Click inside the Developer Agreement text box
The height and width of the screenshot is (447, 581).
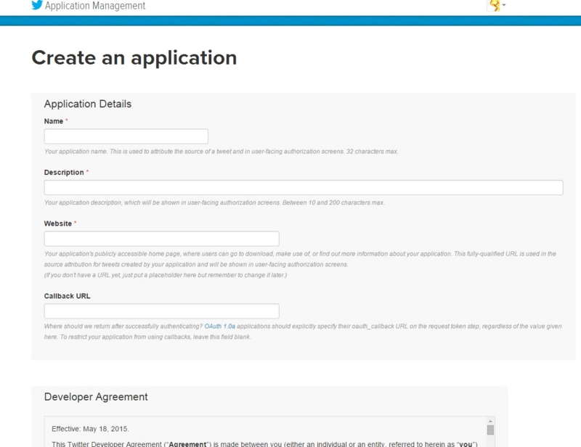coord(265,432)
